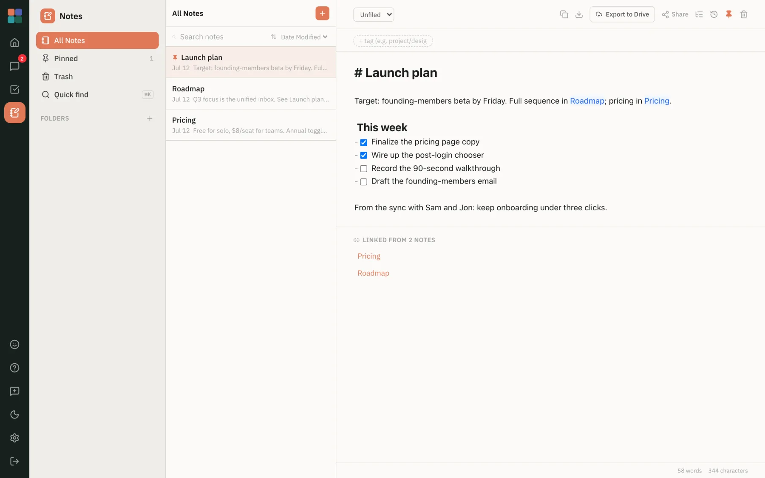Open Trash in sidebar
765x478 pixels.
[97, 76]
